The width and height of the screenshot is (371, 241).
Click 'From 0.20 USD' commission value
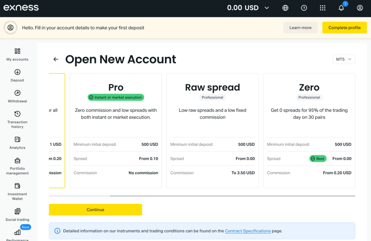pyautogui.click(x=337, y=173)
